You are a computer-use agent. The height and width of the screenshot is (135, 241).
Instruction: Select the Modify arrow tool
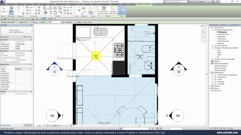[4, 9]
